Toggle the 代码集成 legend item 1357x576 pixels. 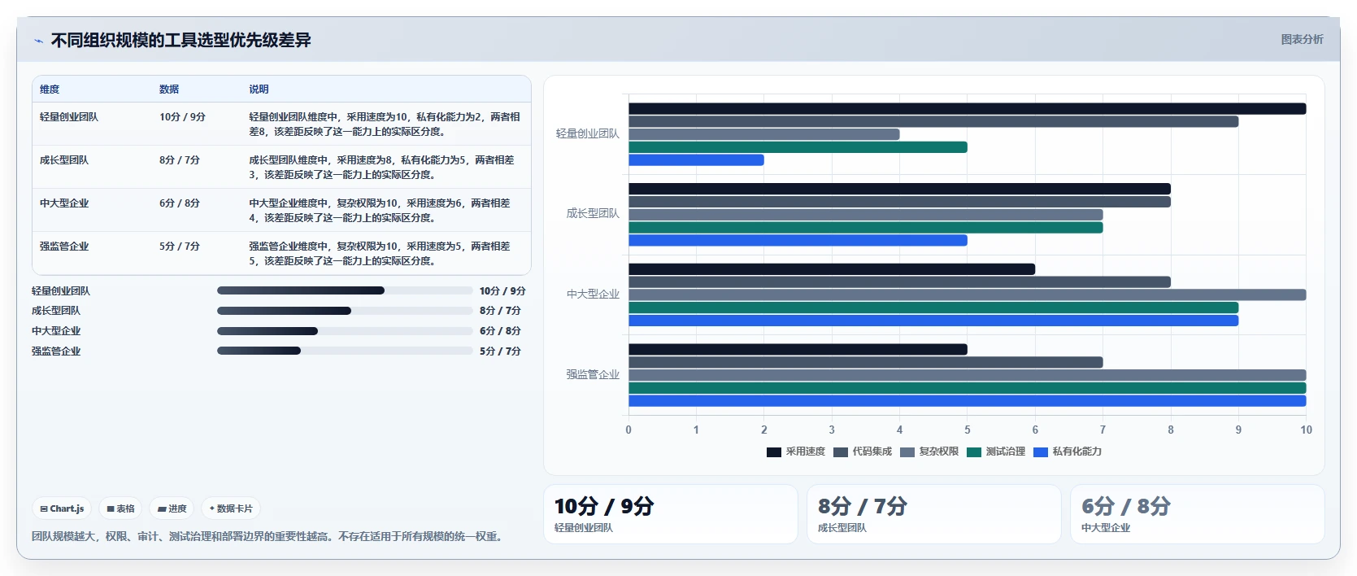[863, 452]
